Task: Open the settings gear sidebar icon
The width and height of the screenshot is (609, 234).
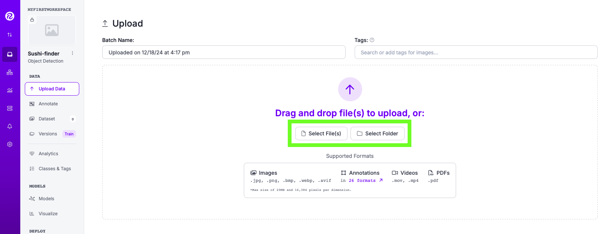Action: coord(10,144)
